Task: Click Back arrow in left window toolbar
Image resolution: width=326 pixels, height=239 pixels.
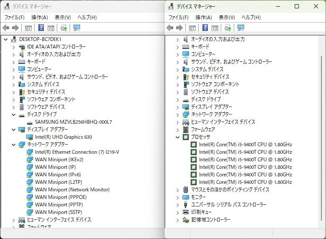Action: [x=6, y=28]
